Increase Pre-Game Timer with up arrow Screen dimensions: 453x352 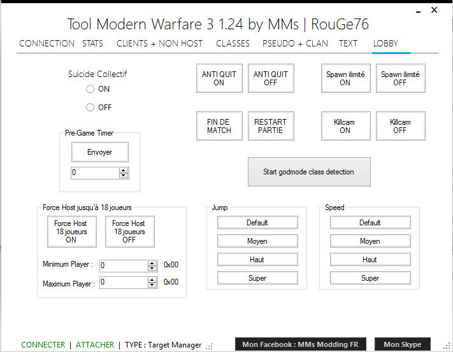coord(124,170)
